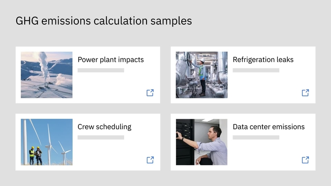Open the Power plant impacts title
Viewport: 331px width, 186px height.
click(x=110, y=60)
